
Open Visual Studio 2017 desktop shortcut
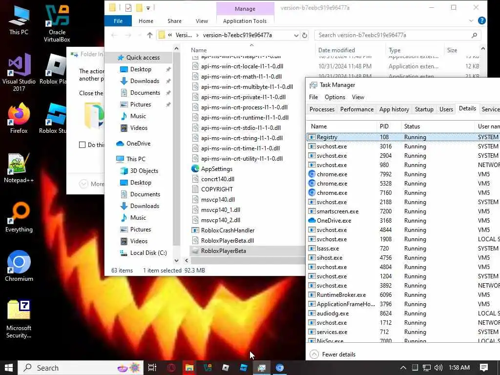coord(19,72)
